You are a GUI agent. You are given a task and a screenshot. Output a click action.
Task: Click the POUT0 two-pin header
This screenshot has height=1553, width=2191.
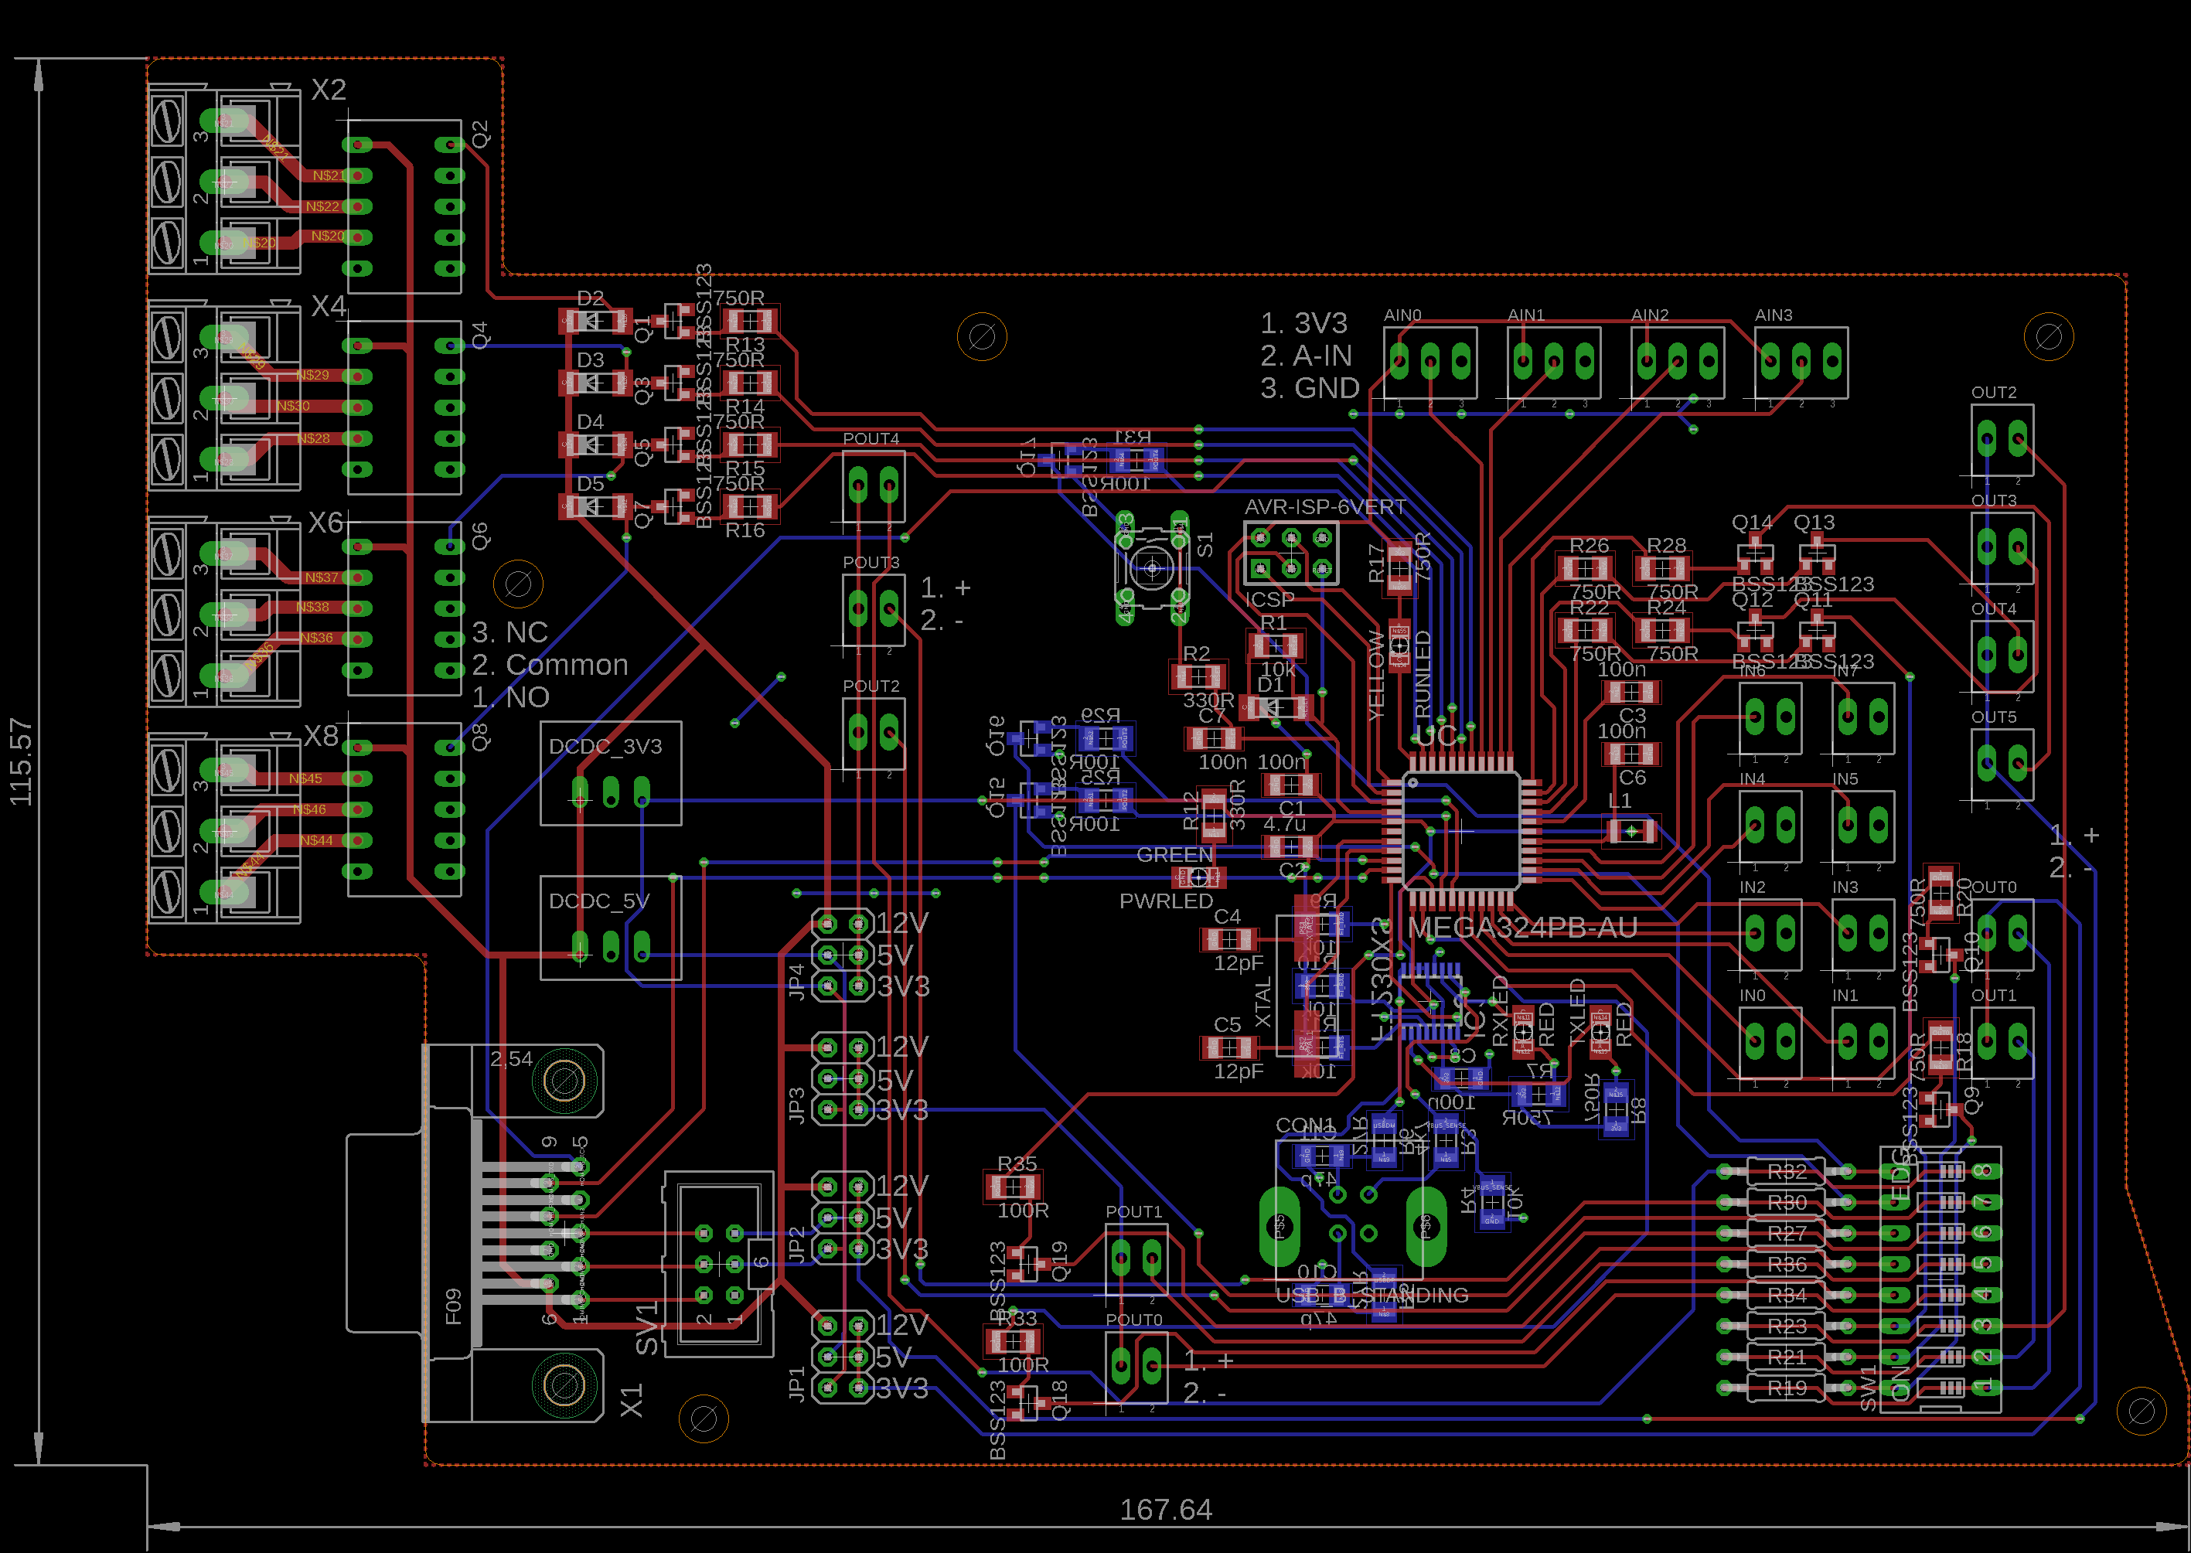[x=1136, y=1367]
